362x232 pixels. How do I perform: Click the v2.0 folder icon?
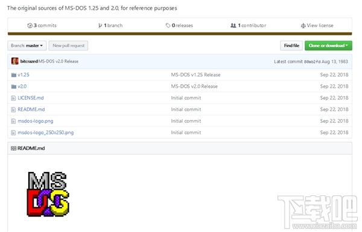[14, 87]
